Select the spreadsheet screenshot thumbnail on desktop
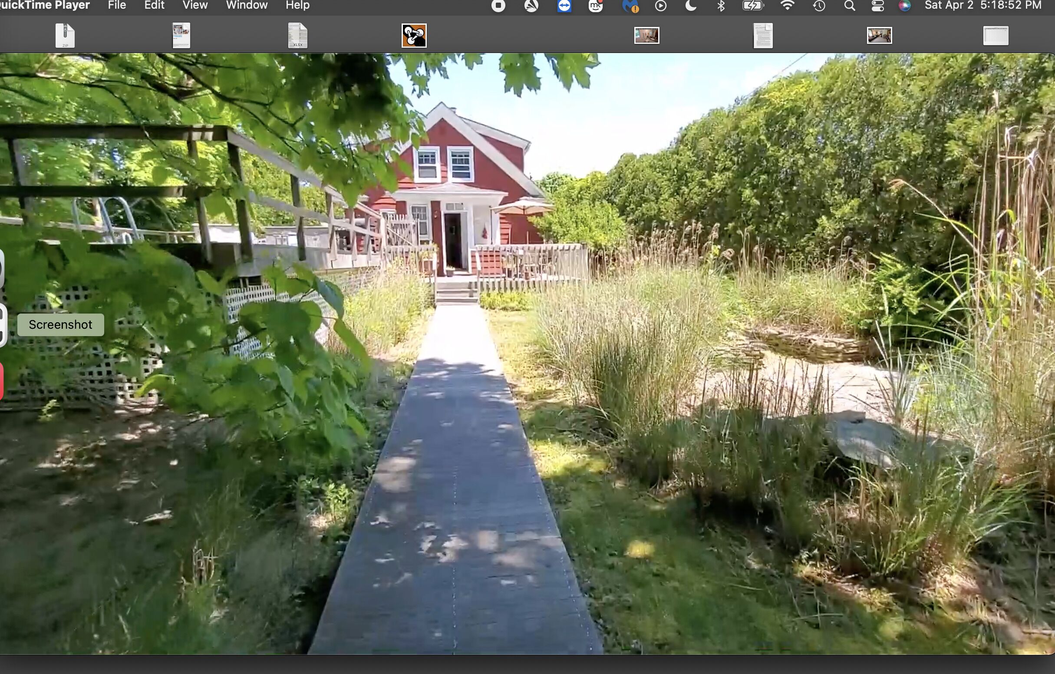The height and width of the screenshot is (674, 1055). tap(996, 36)
